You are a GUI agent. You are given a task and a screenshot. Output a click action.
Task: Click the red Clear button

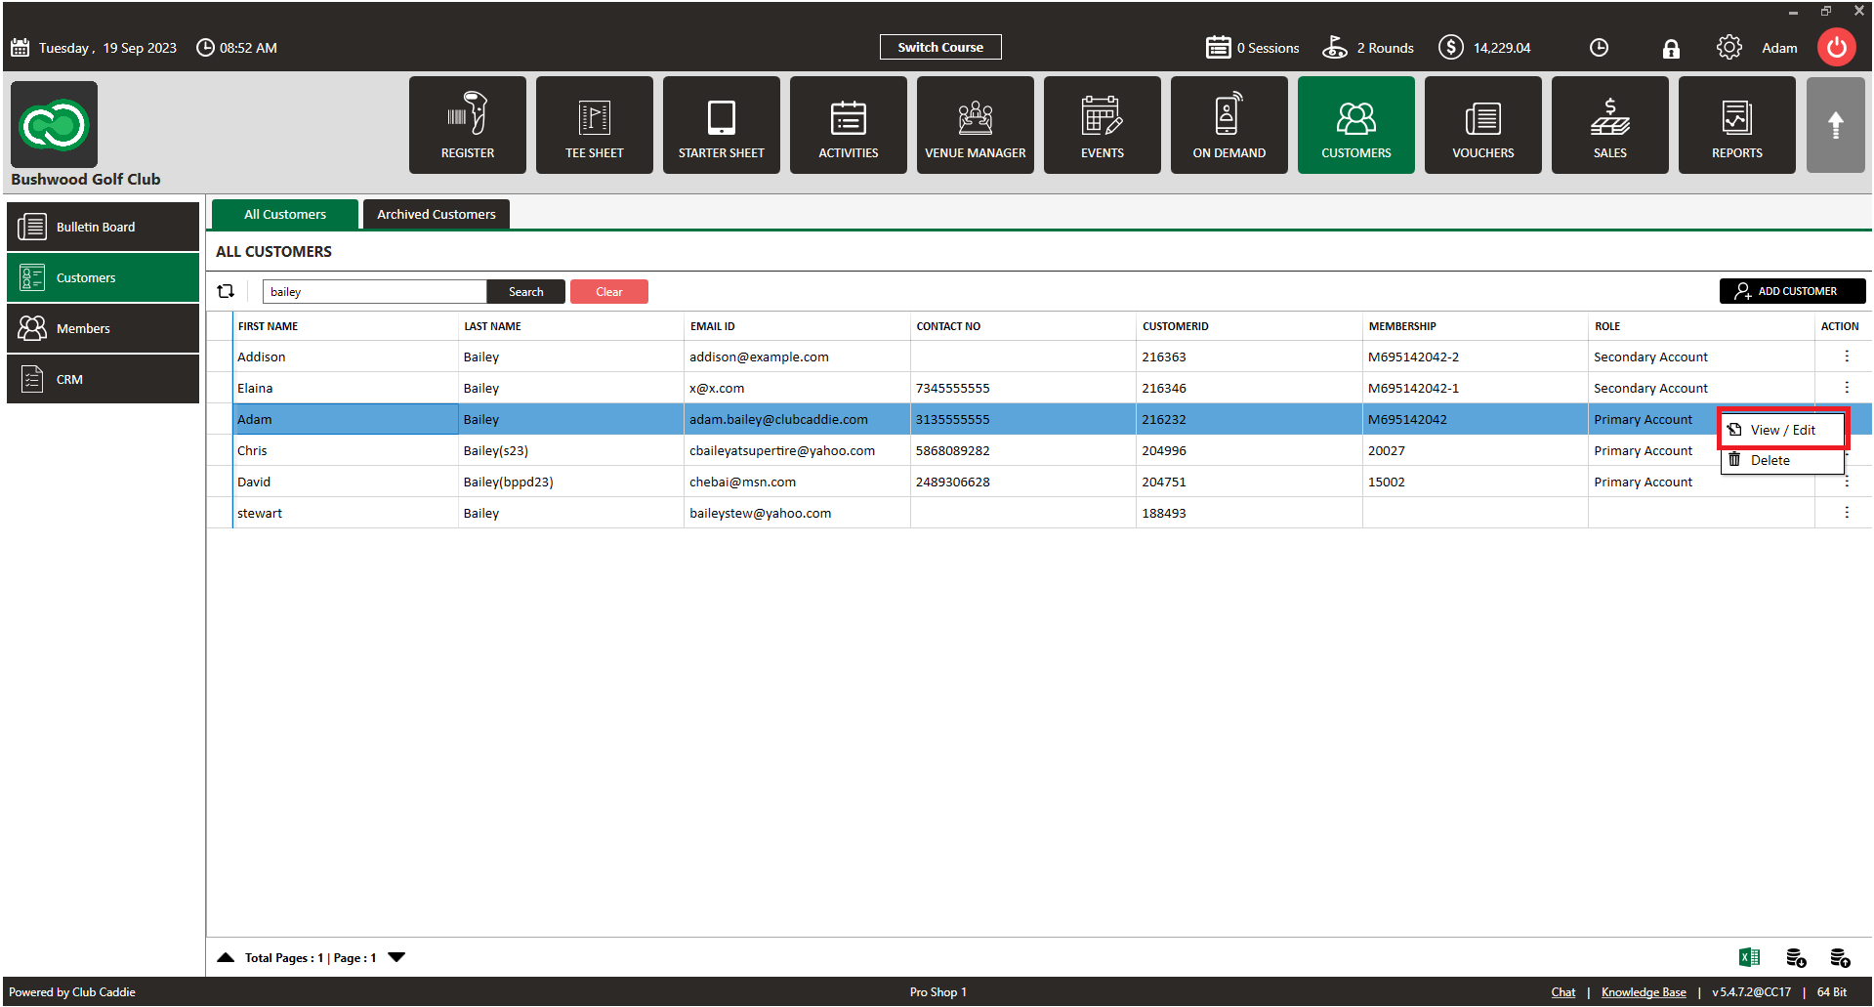(608, 291)
